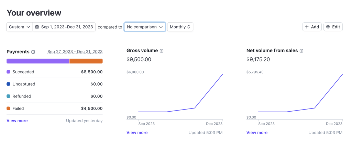Screen dimensions: 352x148
Task: Open View more under Payments
Action: 17,121
